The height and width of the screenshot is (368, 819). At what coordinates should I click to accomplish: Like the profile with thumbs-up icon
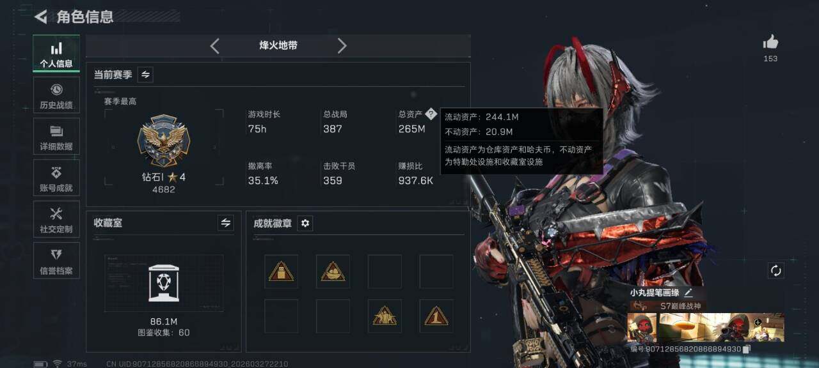(x=770, y=43)
